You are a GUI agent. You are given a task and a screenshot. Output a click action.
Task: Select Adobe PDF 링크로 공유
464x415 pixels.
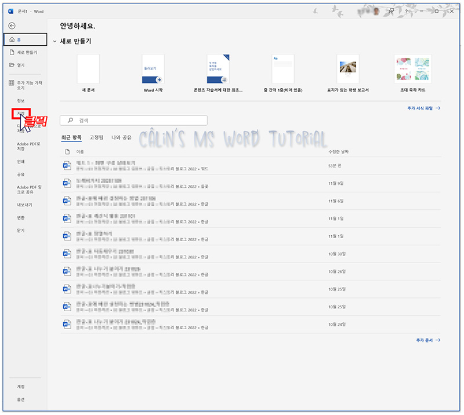coord(29,190)
